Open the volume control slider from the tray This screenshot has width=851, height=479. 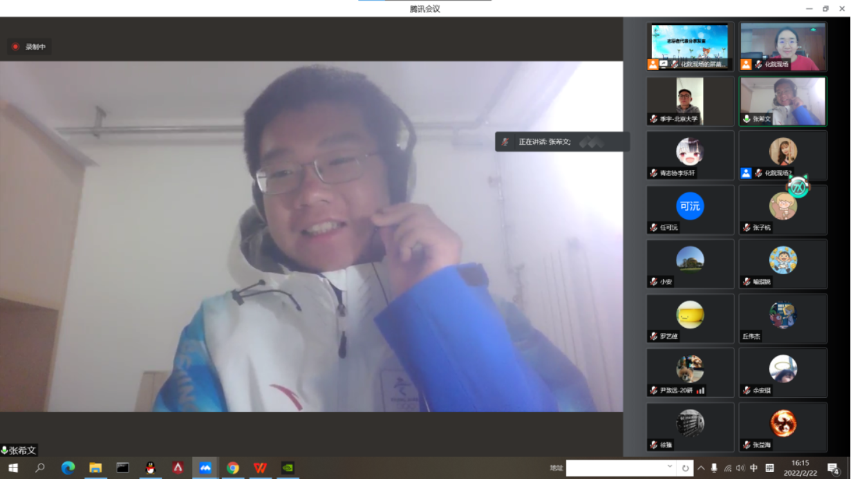tap(741, 468)
